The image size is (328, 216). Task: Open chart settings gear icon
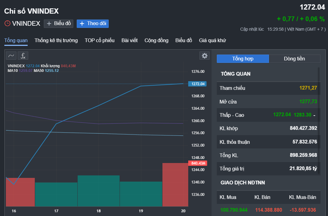204,56
